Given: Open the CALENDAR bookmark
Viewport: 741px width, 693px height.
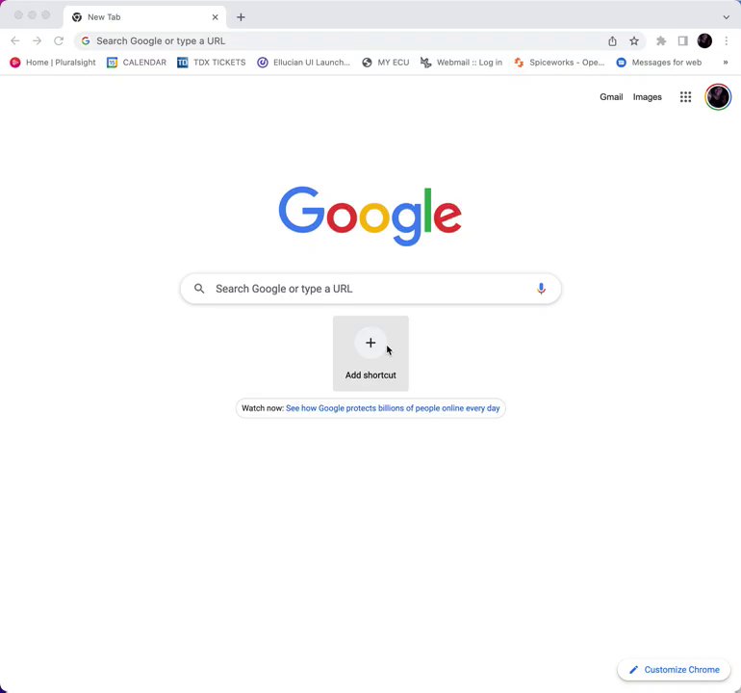Looking at the screenshot, I should coord(137,63).
